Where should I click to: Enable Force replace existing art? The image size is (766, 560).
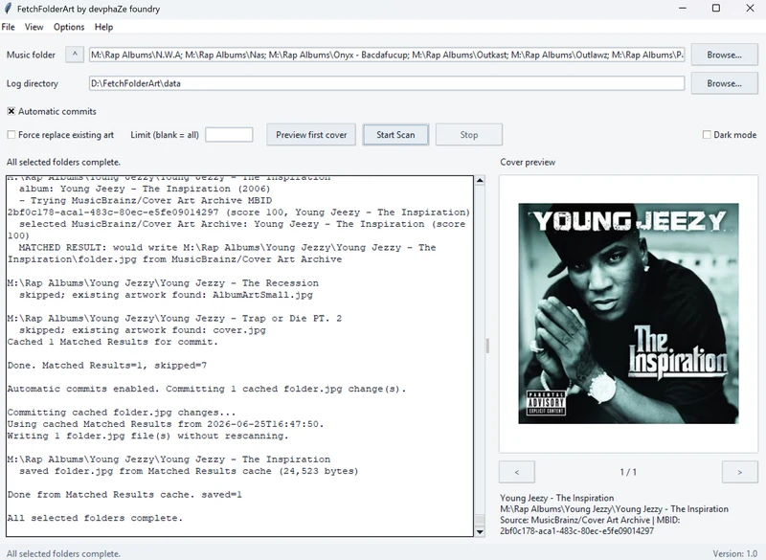click(11, 135)
